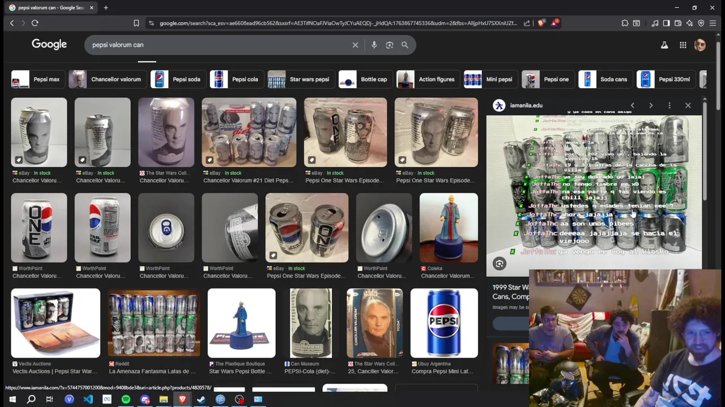Open the Brave playlist music note icon

pyautogui.click(x=655, y=23)
